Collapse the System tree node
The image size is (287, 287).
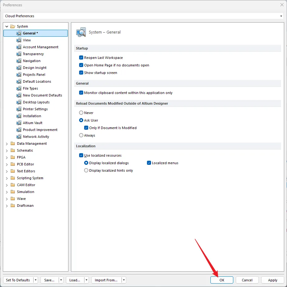point(7,27)
